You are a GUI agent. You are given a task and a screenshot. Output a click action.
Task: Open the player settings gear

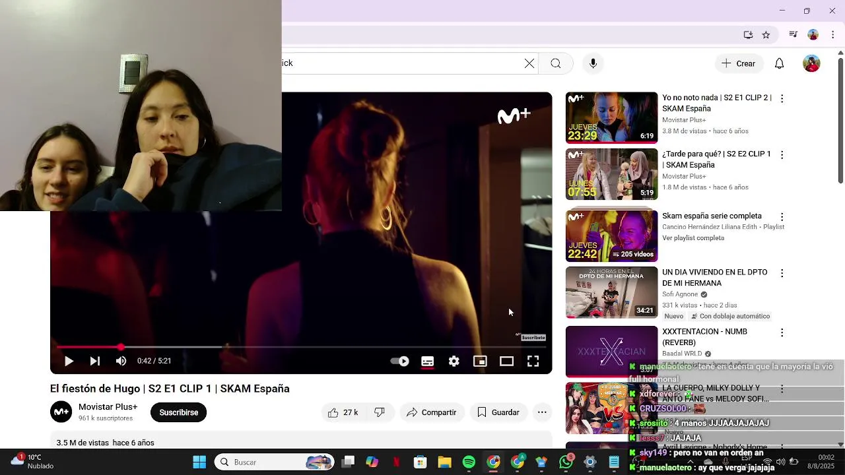(454, 361)
